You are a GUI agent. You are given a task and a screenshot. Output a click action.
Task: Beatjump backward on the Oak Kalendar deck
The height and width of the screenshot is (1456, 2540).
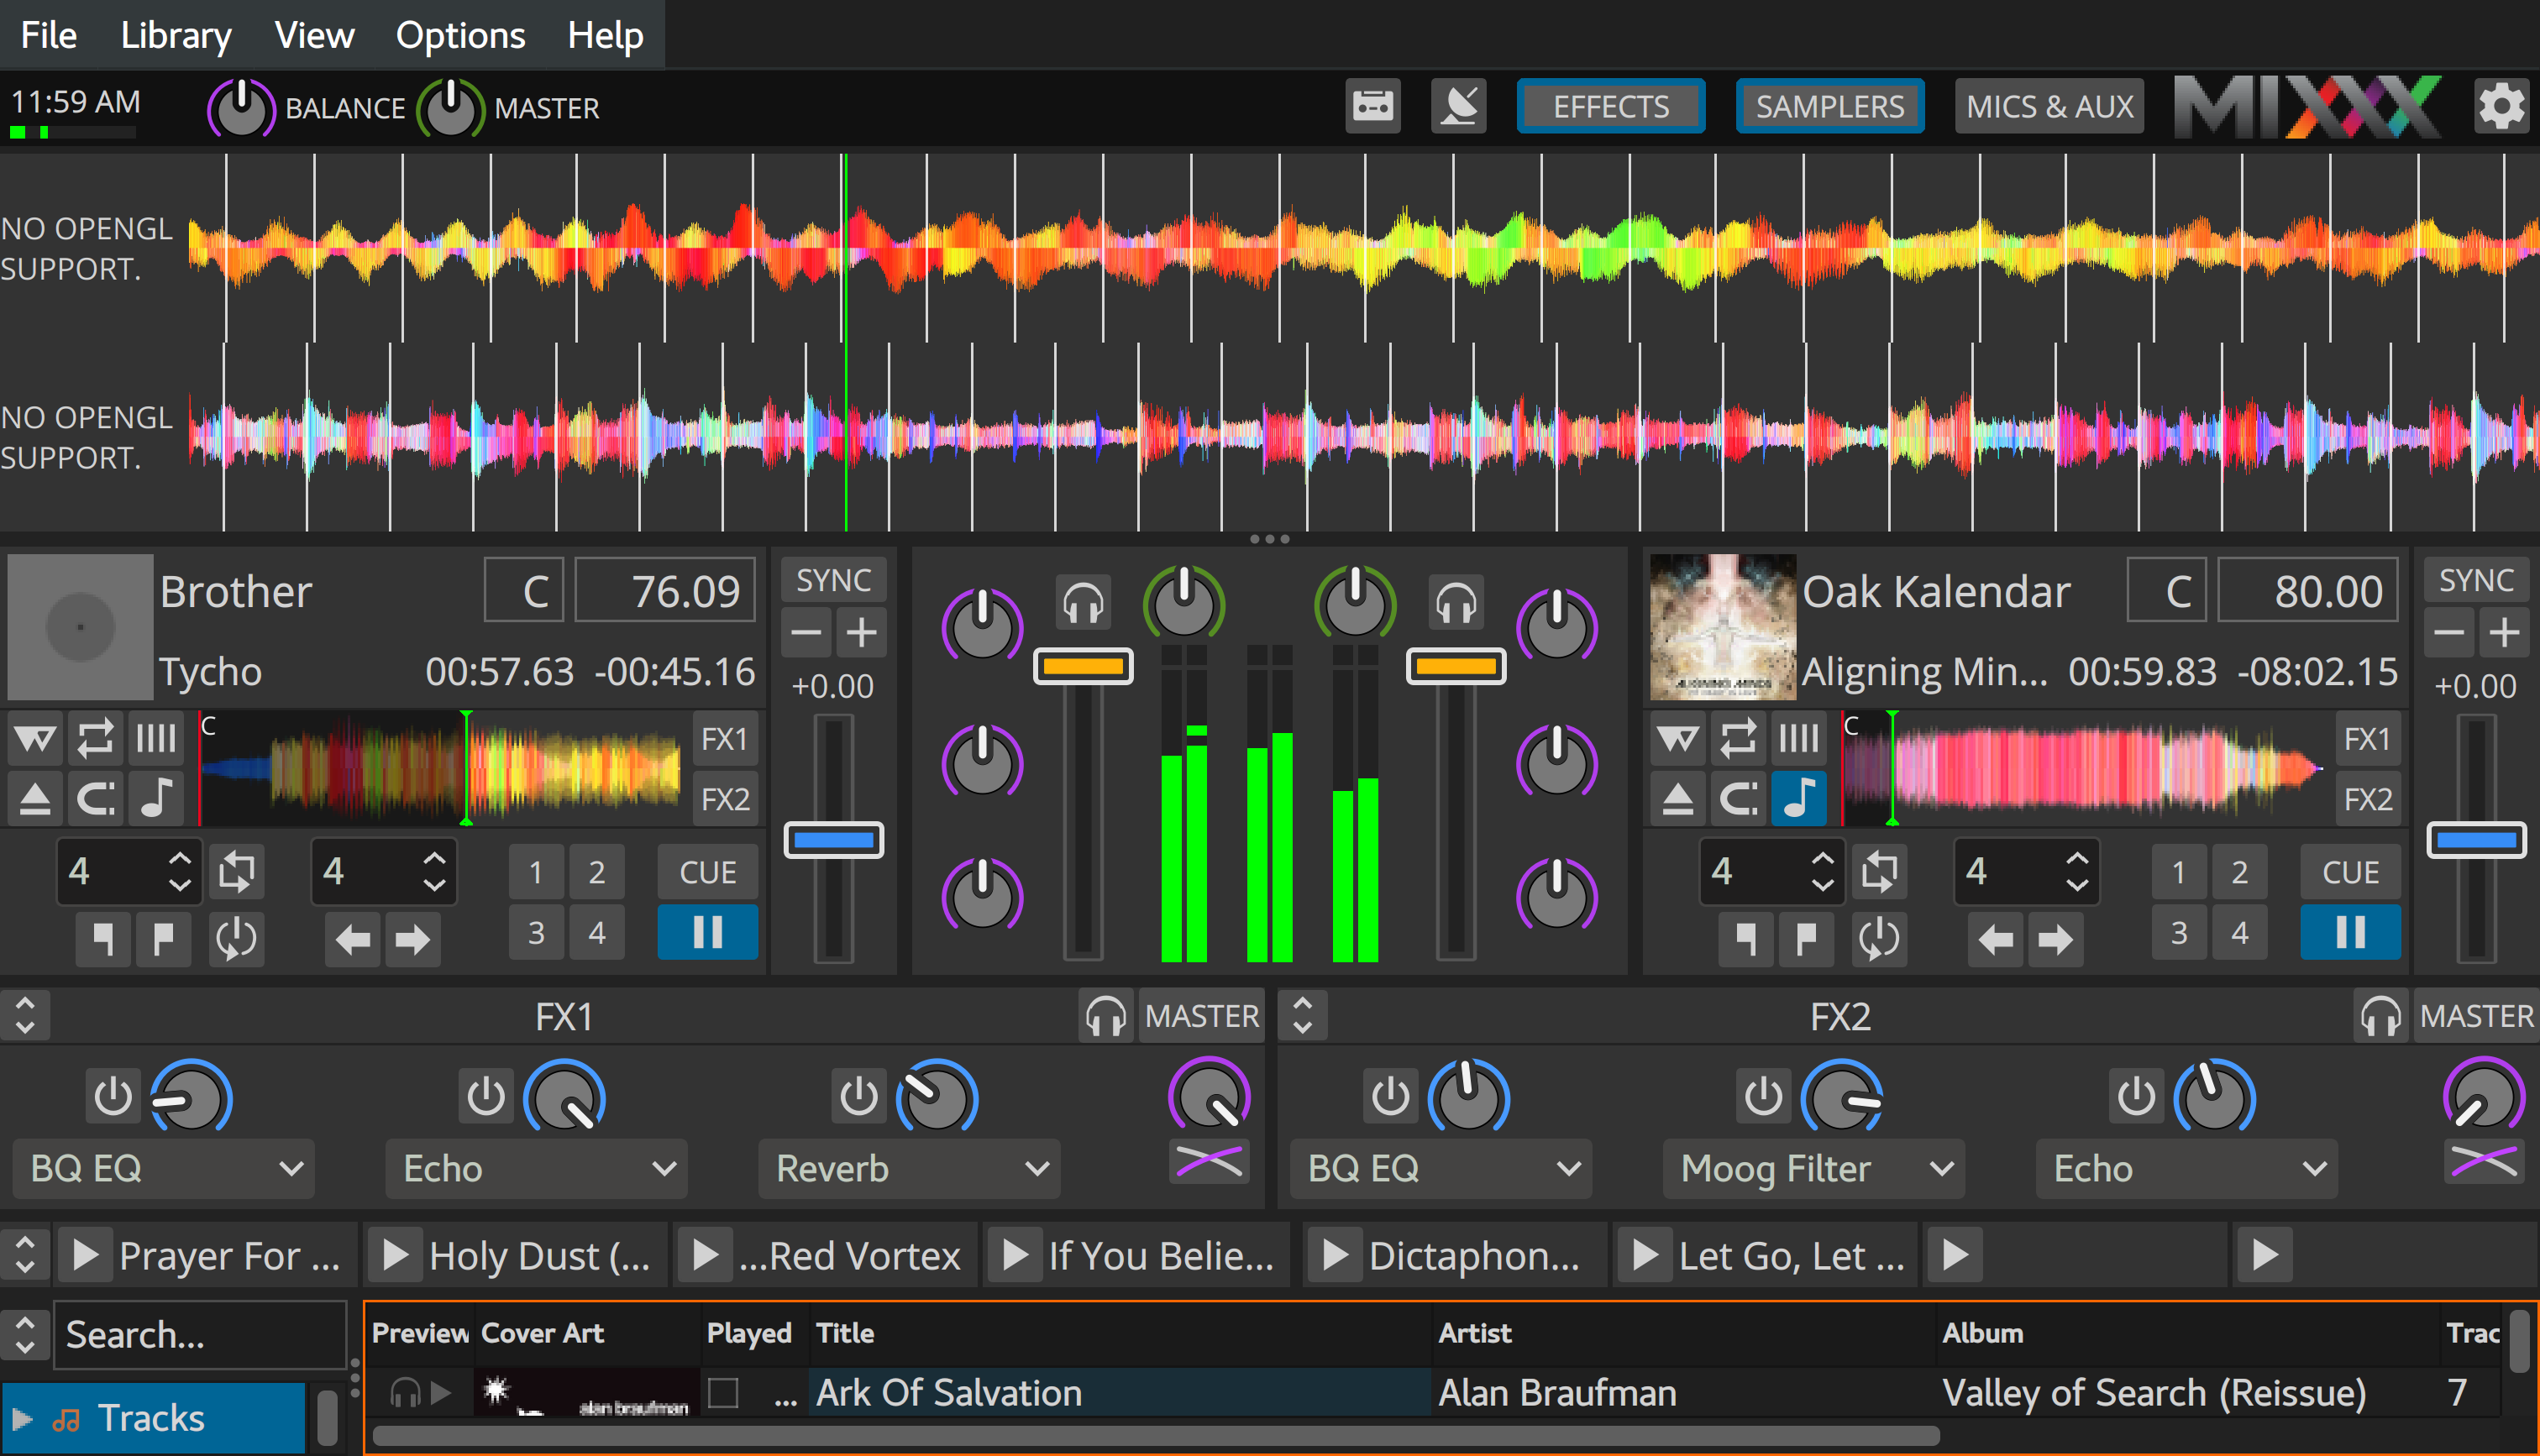pyautogui.click(x=1995, y=939)
